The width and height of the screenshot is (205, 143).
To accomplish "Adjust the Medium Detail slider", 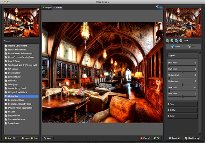I will pos(169,78).
